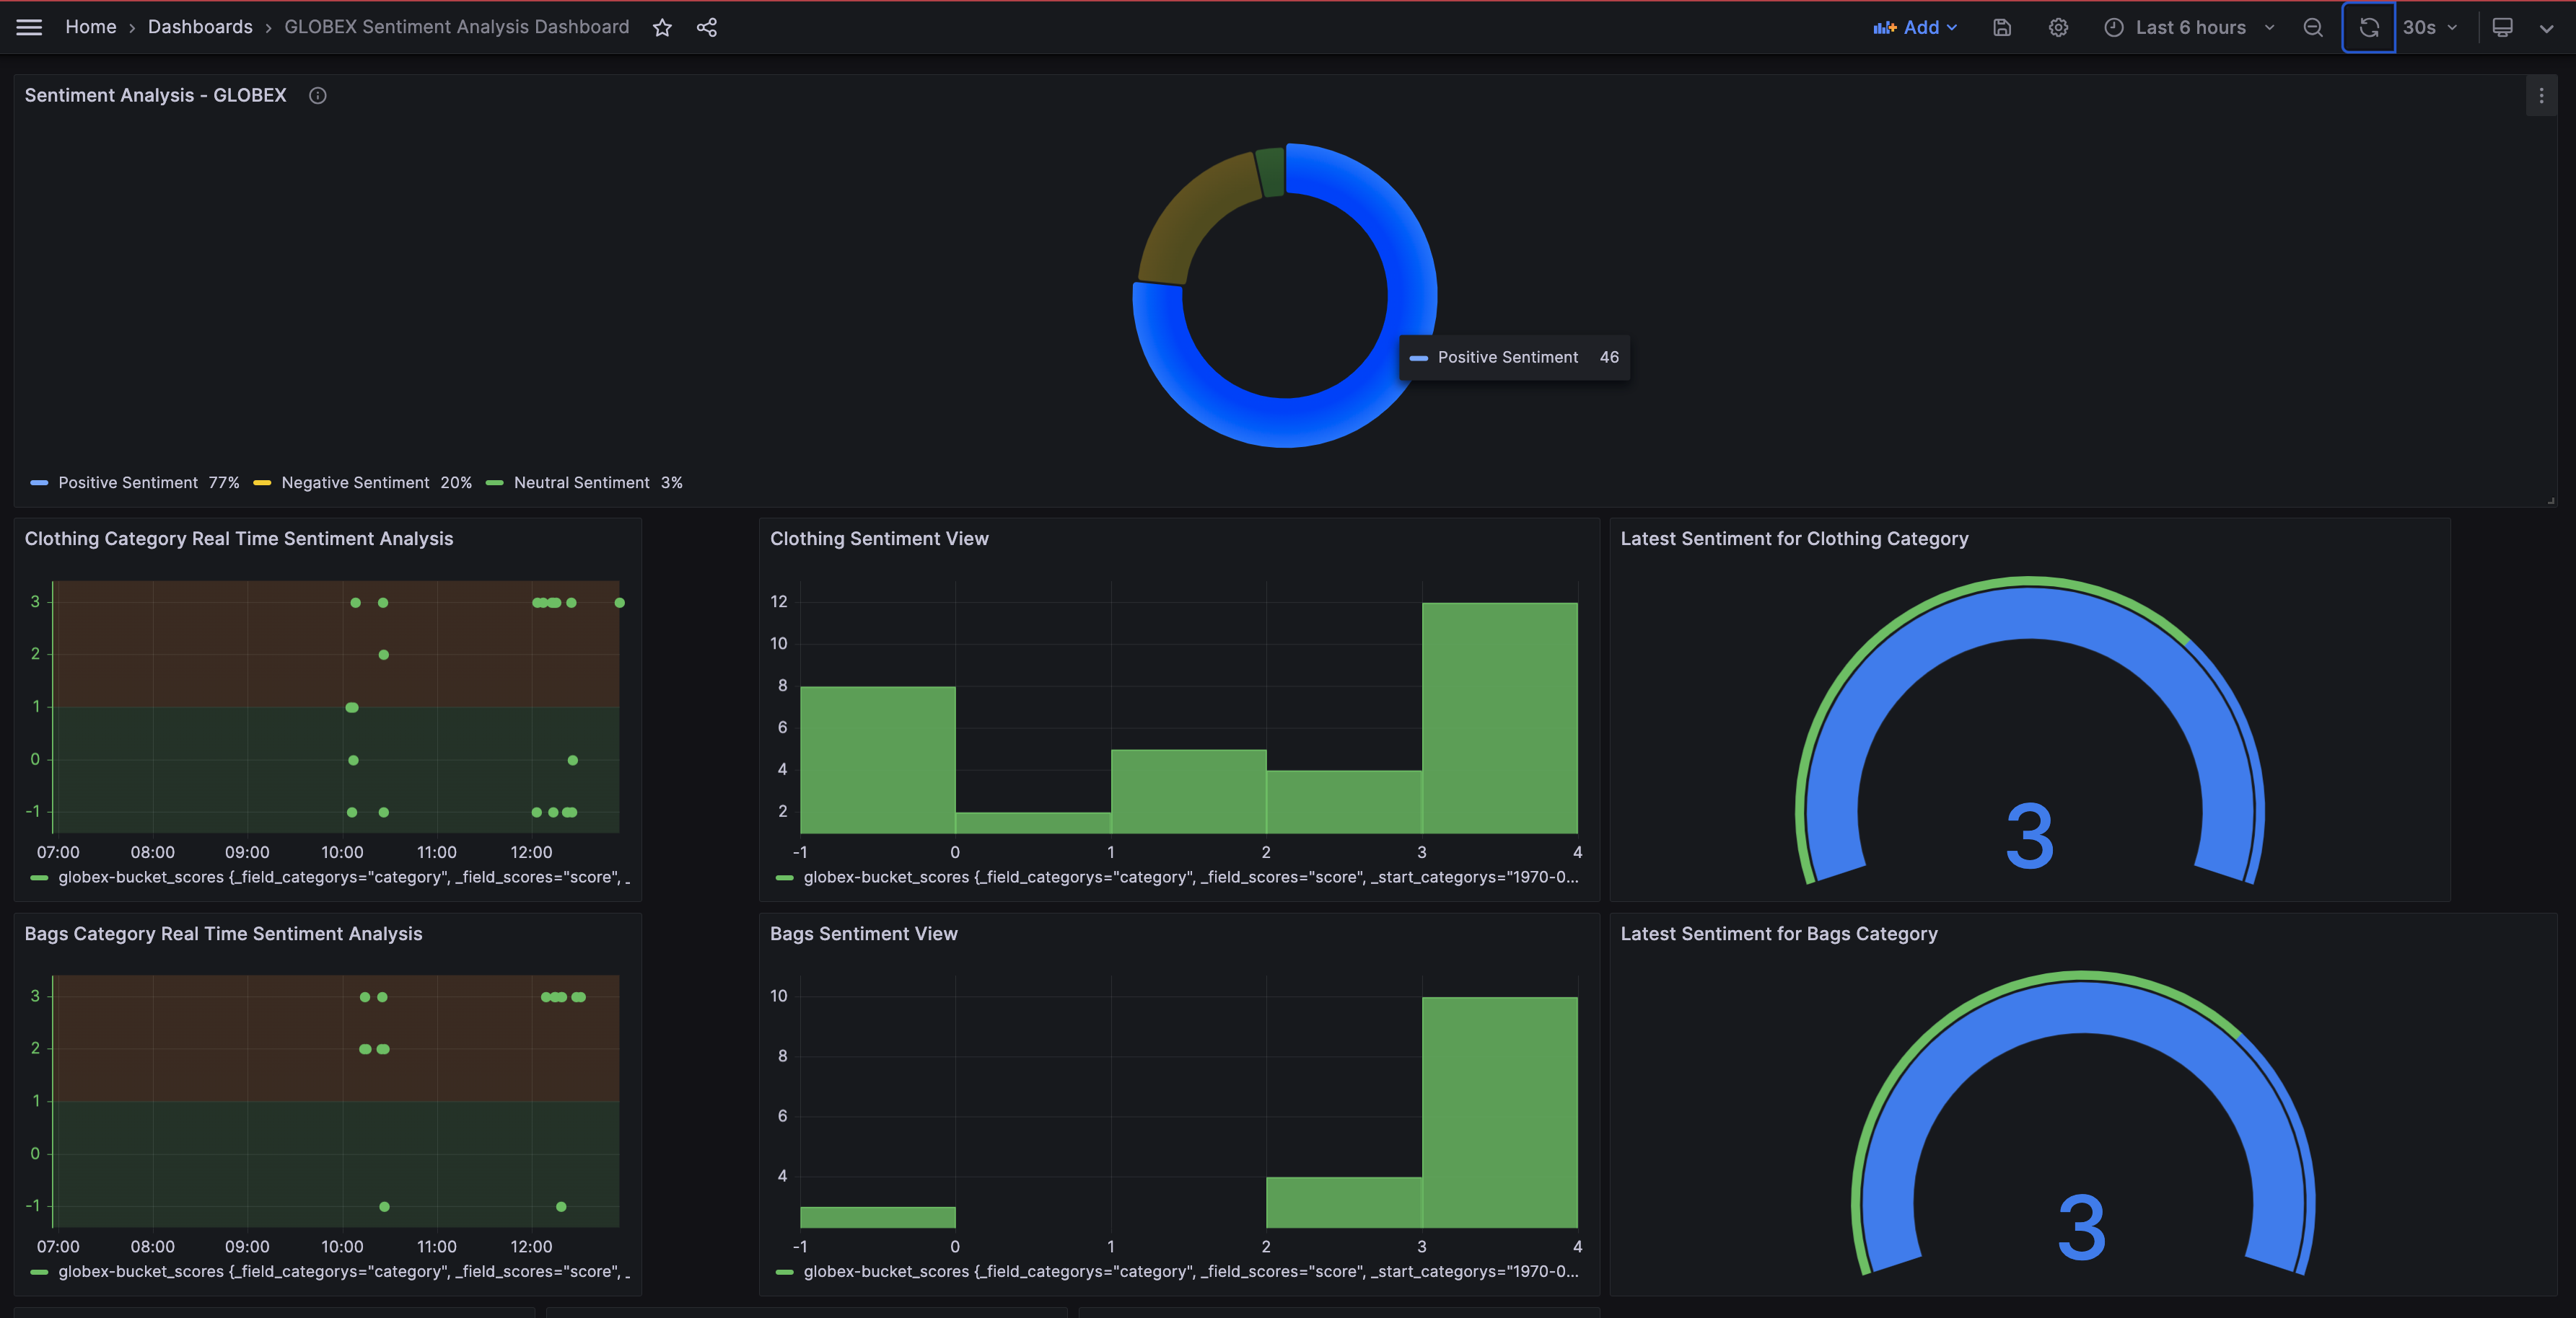This screenshot has width=2576, height=1318.
Task: Click the Clothing category gauge value 3
Action: click(x=2030, y=836)
